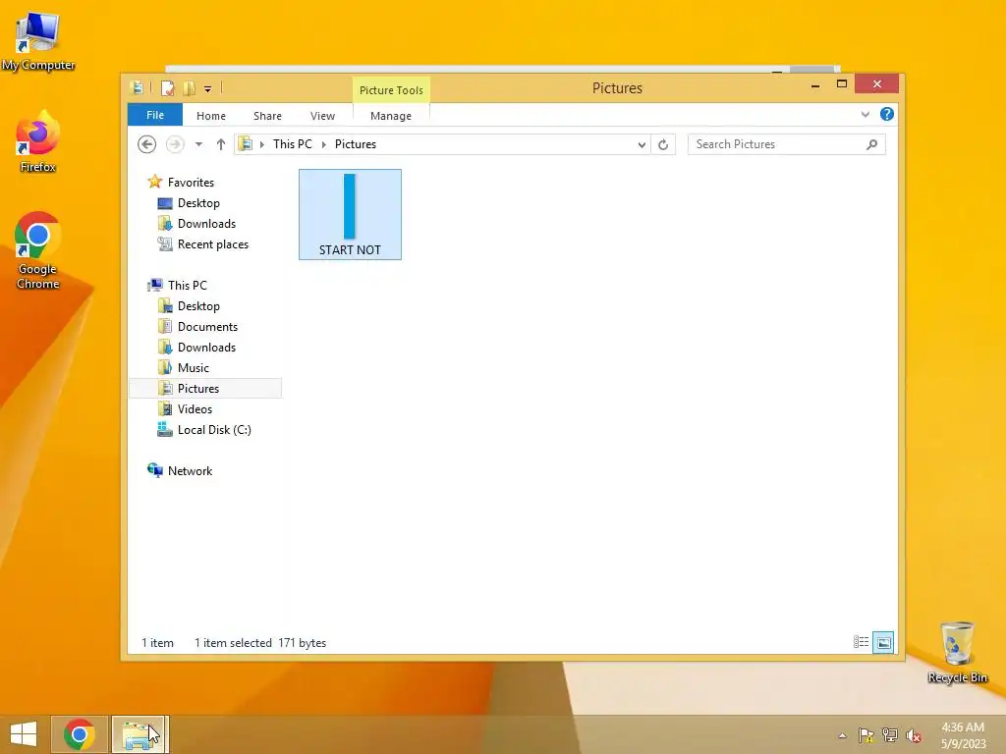Screen dimensions: 1006x754
Task: Open Customize Quick Access Toolbar dropdown
Action: pos(208,89)
